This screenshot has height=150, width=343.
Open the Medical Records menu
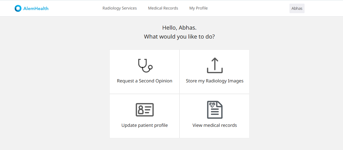point(163,8)
